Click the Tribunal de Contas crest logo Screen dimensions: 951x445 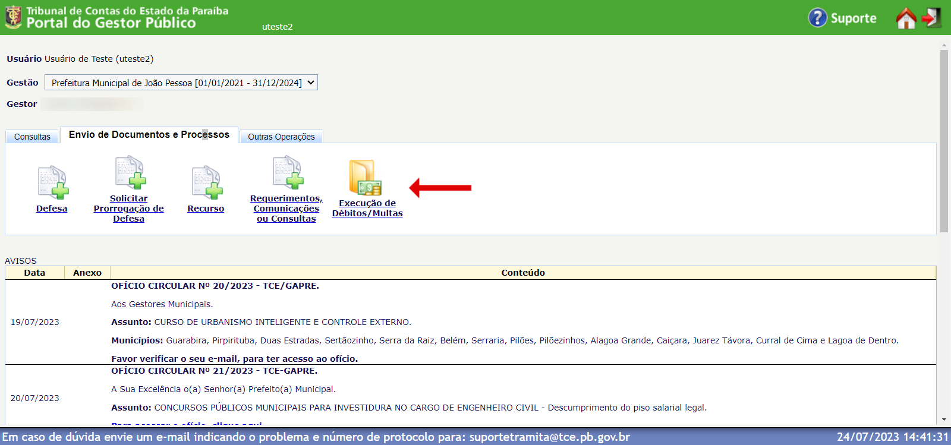pos(13,17)
